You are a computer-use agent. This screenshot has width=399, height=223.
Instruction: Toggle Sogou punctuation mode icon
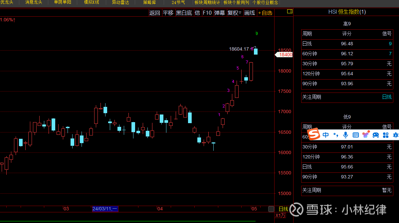(336, 135)
